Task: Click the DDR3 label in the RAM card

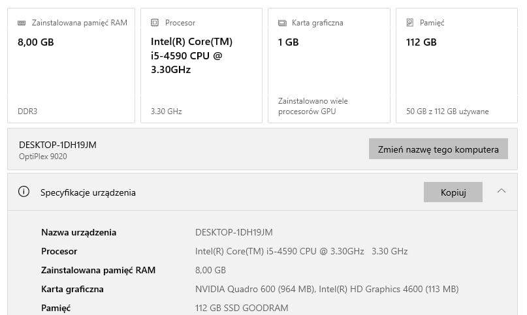Action: [27, 112]
